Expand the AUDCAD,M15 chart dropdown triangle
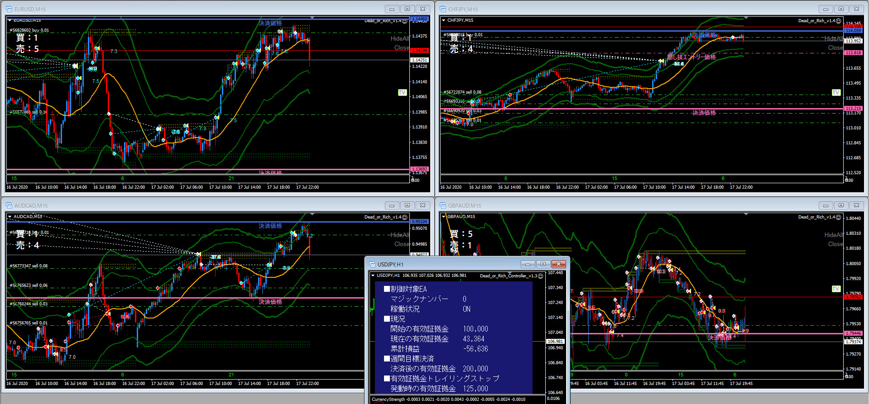The image size is (869, 404). [x=10, y=217]
